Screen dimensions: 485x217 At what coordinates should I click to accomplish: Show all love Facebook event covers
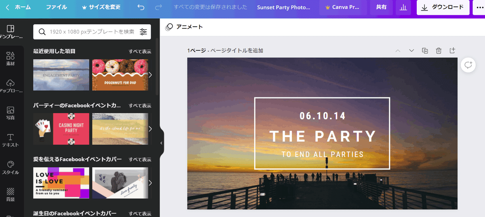tap(140, 160)
